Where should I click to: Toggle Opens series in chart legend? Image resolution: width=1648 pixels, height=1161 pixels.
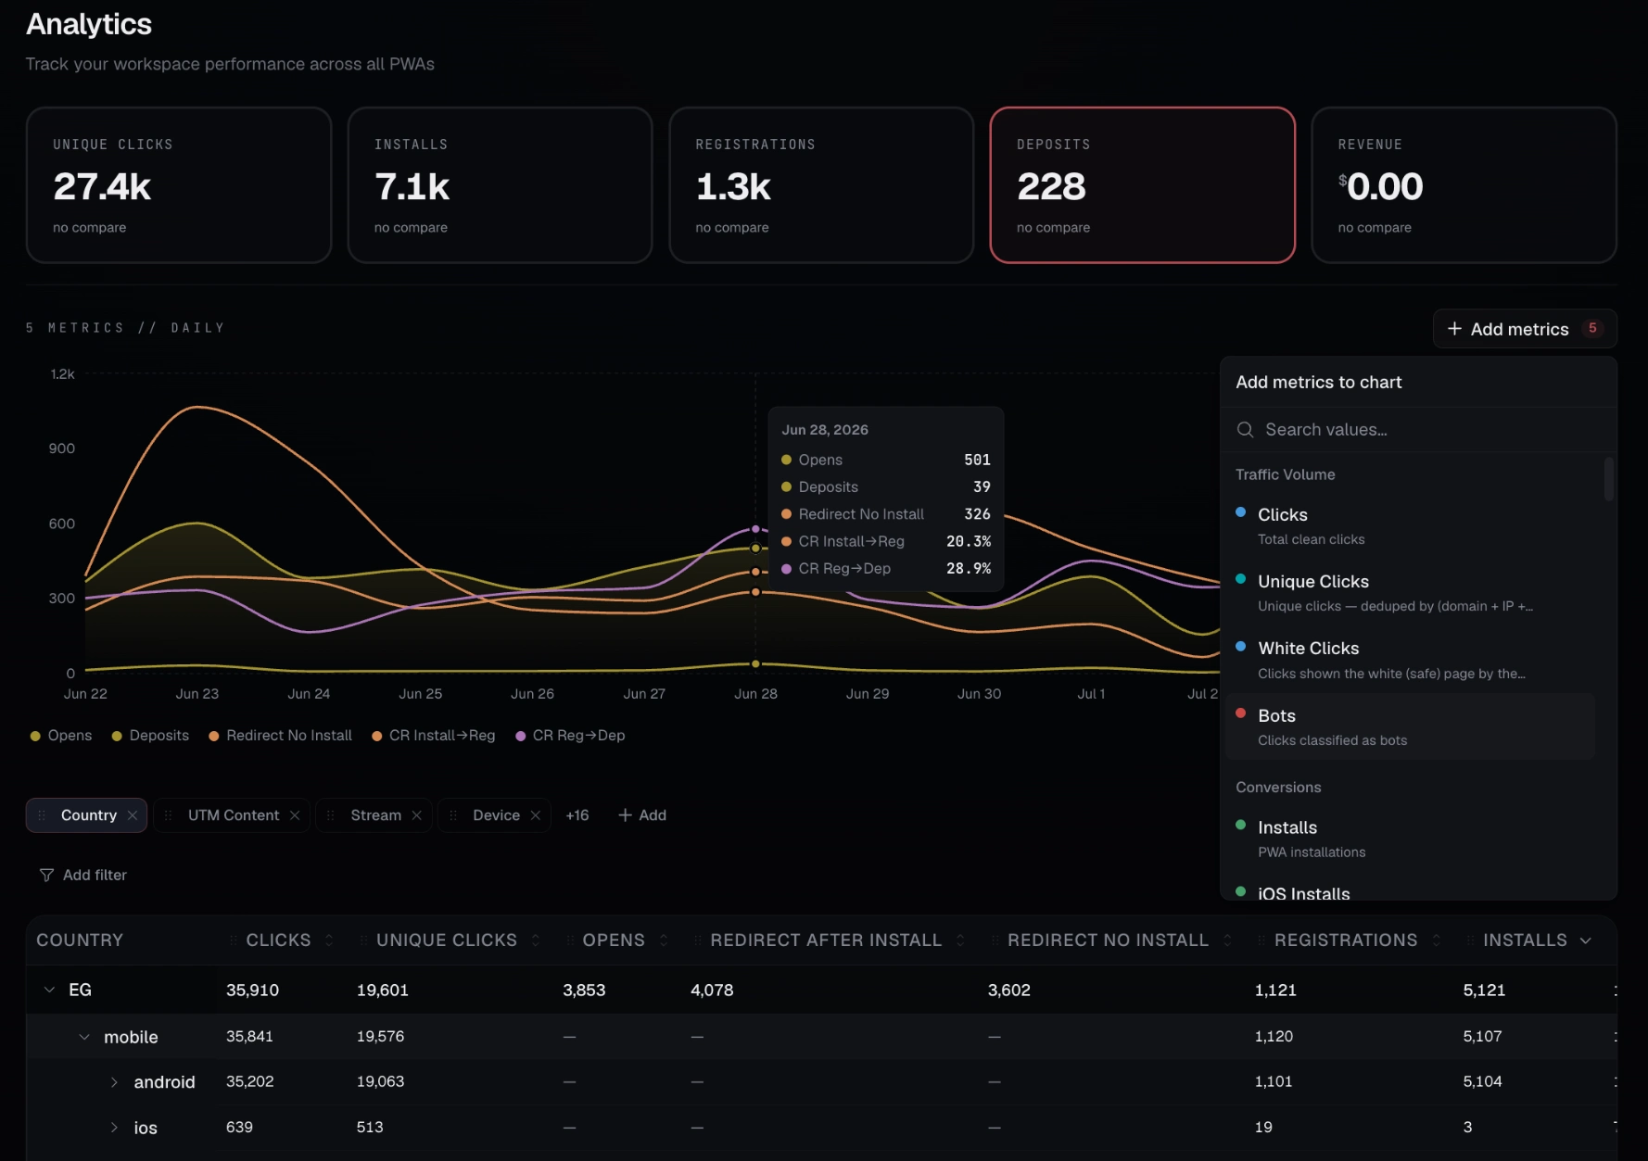(61, 736)
